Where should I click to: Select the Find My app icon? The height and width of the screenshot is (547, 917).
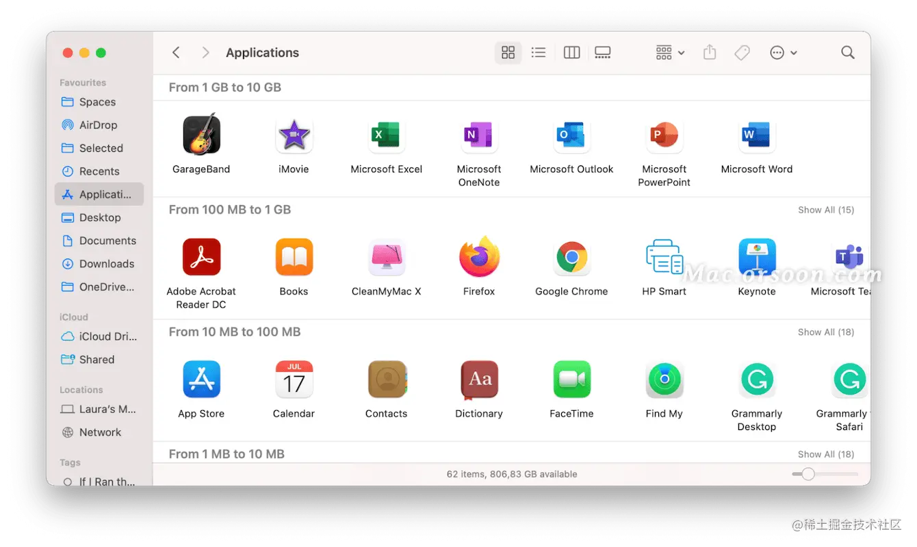point(664,379)
